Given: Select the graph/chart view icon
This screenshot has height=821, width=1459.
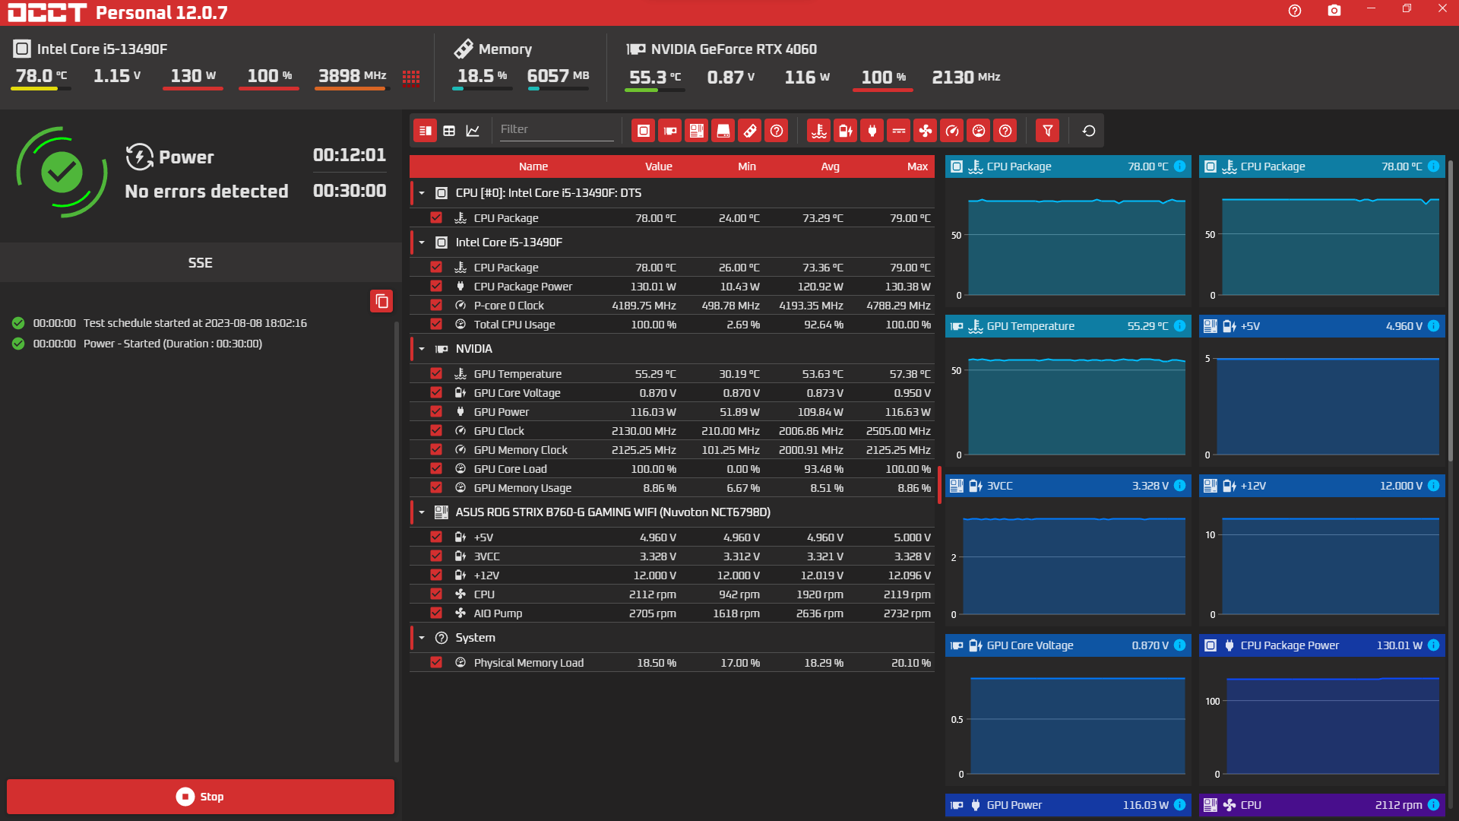Looking at the screenshot, I should (473, 129).
